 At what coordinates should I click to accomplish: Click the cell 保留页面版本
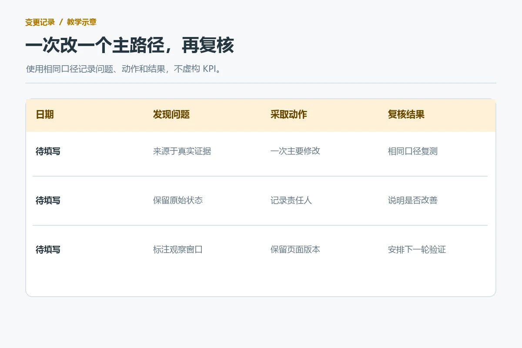coord(295,250)
